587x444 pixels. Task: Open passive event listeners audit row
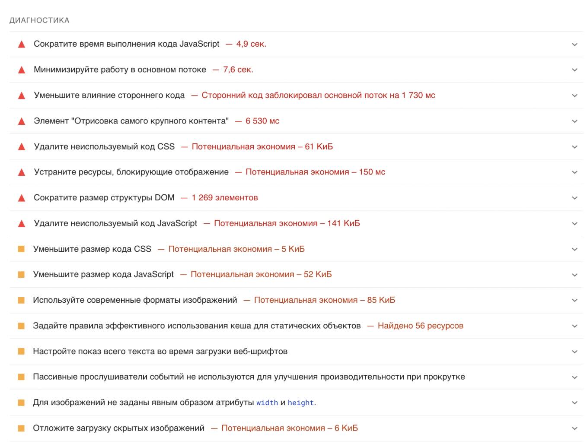pos(296,377)
